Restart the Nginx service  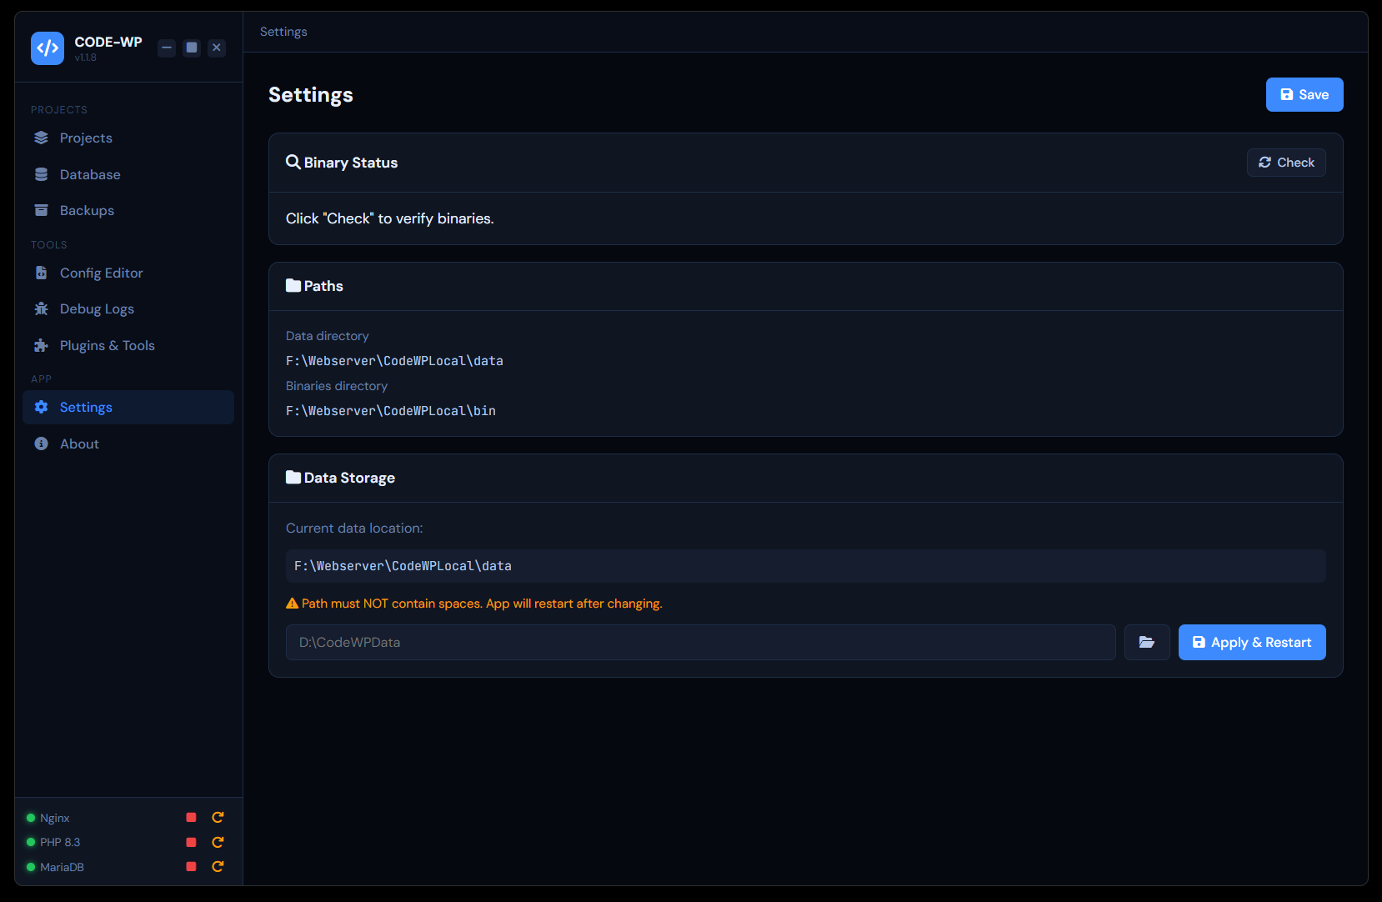click(x=218, y=818)
